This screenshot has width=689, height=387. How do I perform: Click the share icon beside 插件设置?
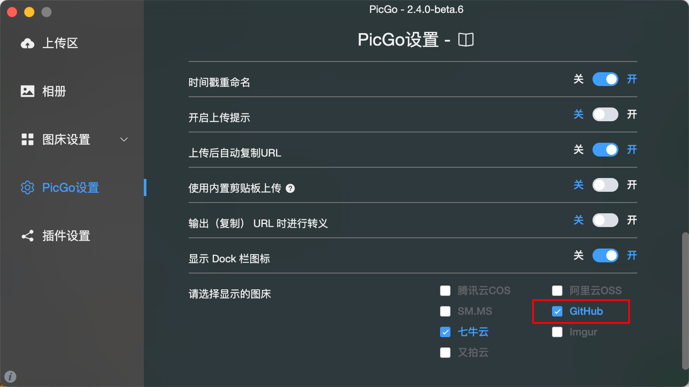(28, 236)
